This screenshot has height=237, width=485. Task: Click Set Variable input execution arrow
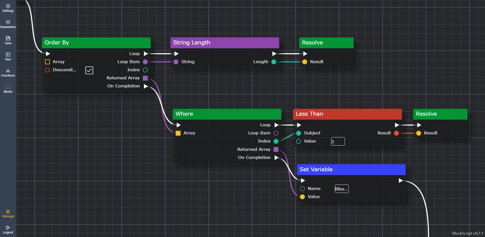(303, 181)
